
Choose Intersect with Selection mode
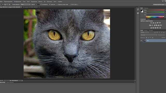pos(9,4)
